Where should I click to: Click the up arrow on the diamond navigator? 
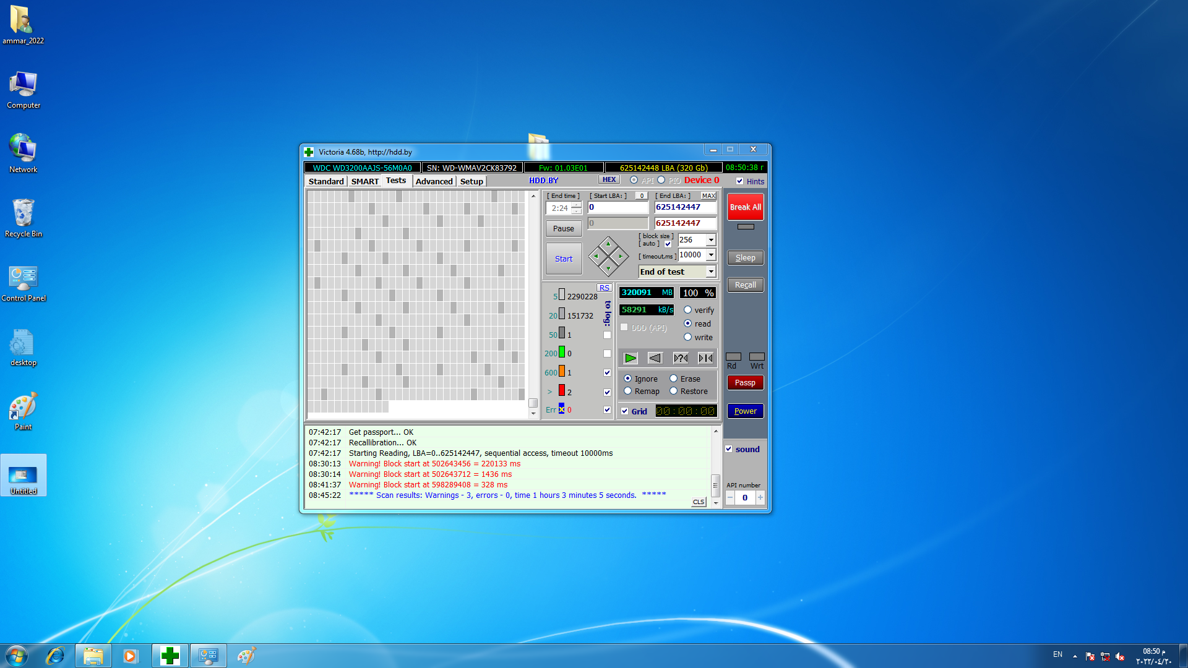pyautogui.click(x=608, y=244)
